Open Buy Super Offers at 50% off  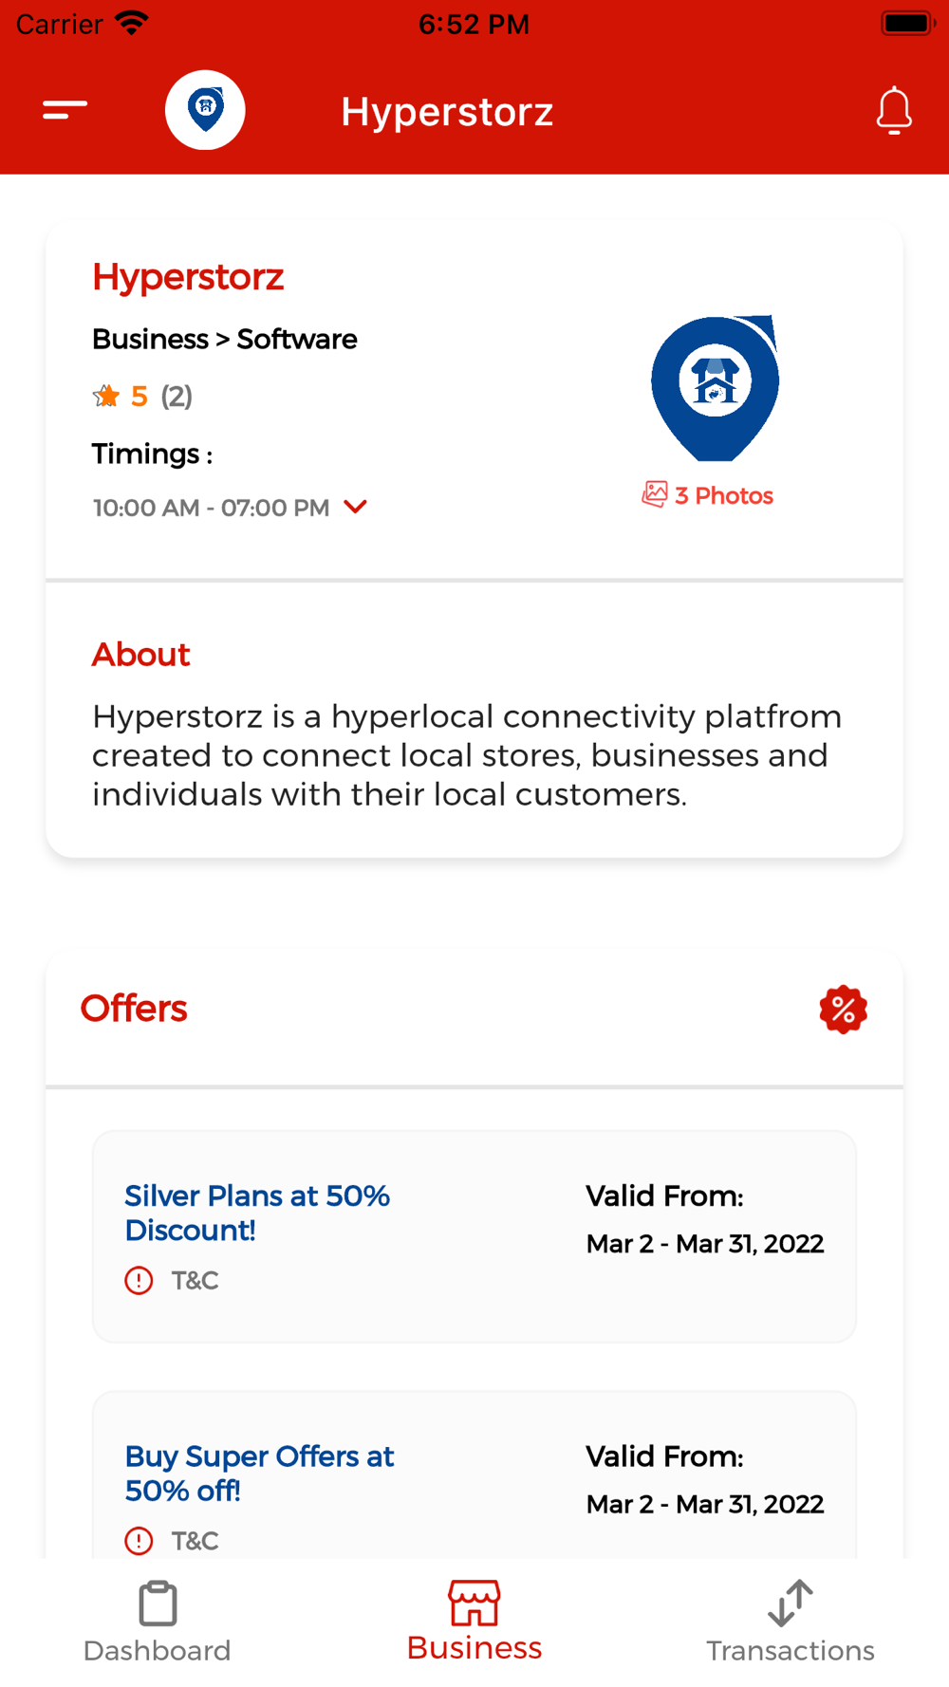tap(259, 1473)
